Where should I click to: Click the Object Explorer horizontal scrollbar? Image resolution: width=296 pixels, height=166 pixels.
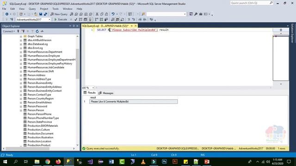tap(28, 148)
